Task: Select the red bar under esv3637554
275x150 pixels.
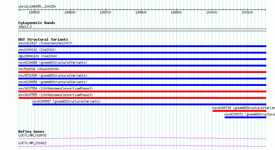Action: [142, 91]
